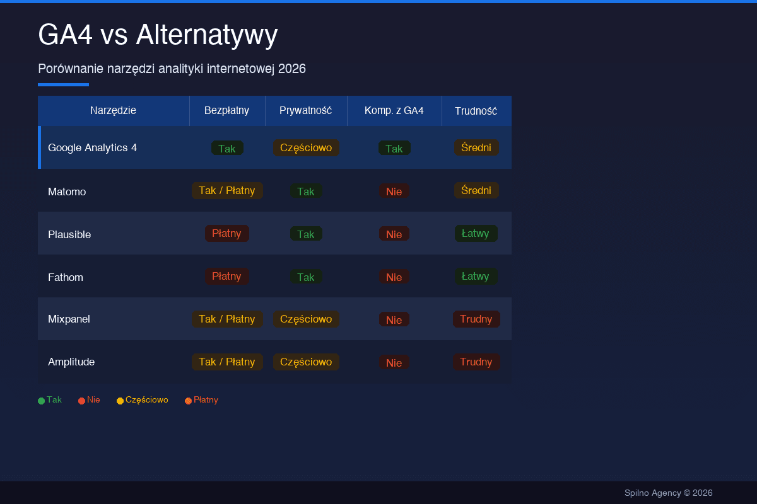
Task: Click Google Analytics 4 Częściowo privacy badge
Action: click(306, 147)
